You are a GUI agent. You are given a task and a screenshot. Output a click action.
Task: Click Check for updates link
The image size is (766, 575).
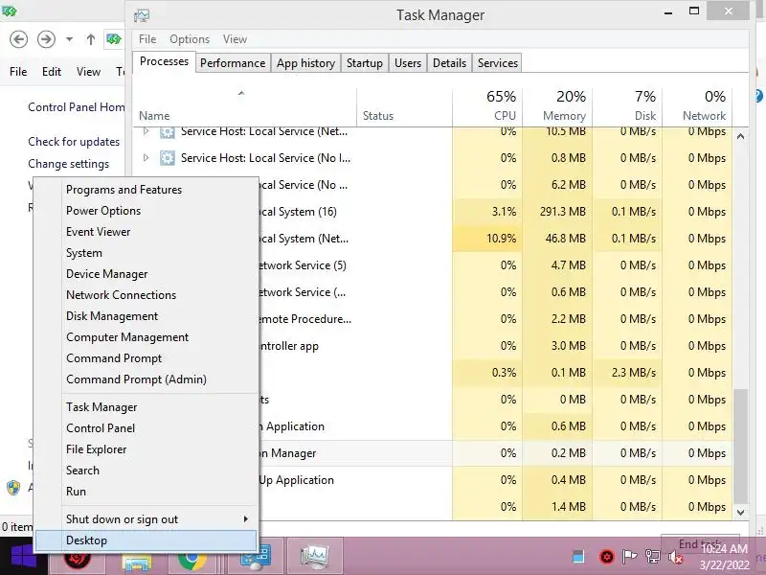click(x=74, y=141)
